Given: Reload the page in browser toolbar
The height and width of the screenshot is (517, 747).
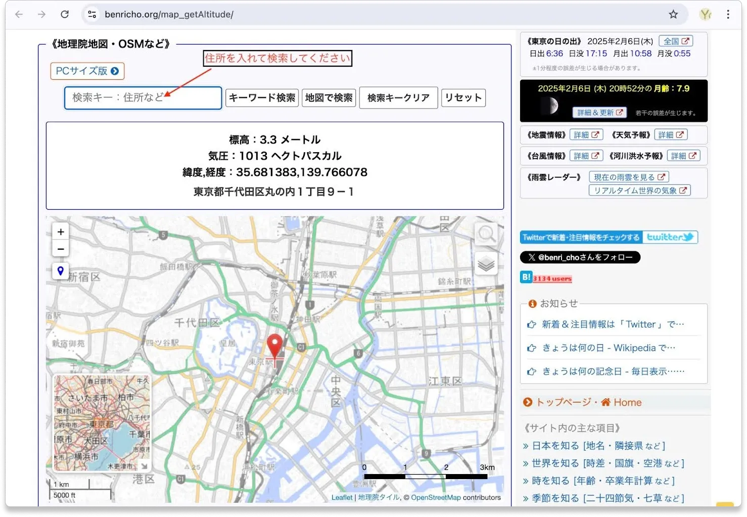Looking at the screenshot, I should (x=65, y=14).
